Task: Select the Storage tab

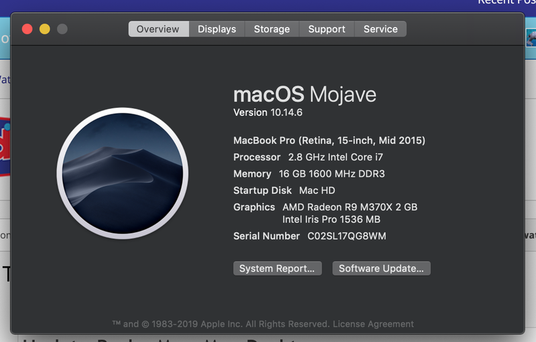Action: 272,29
